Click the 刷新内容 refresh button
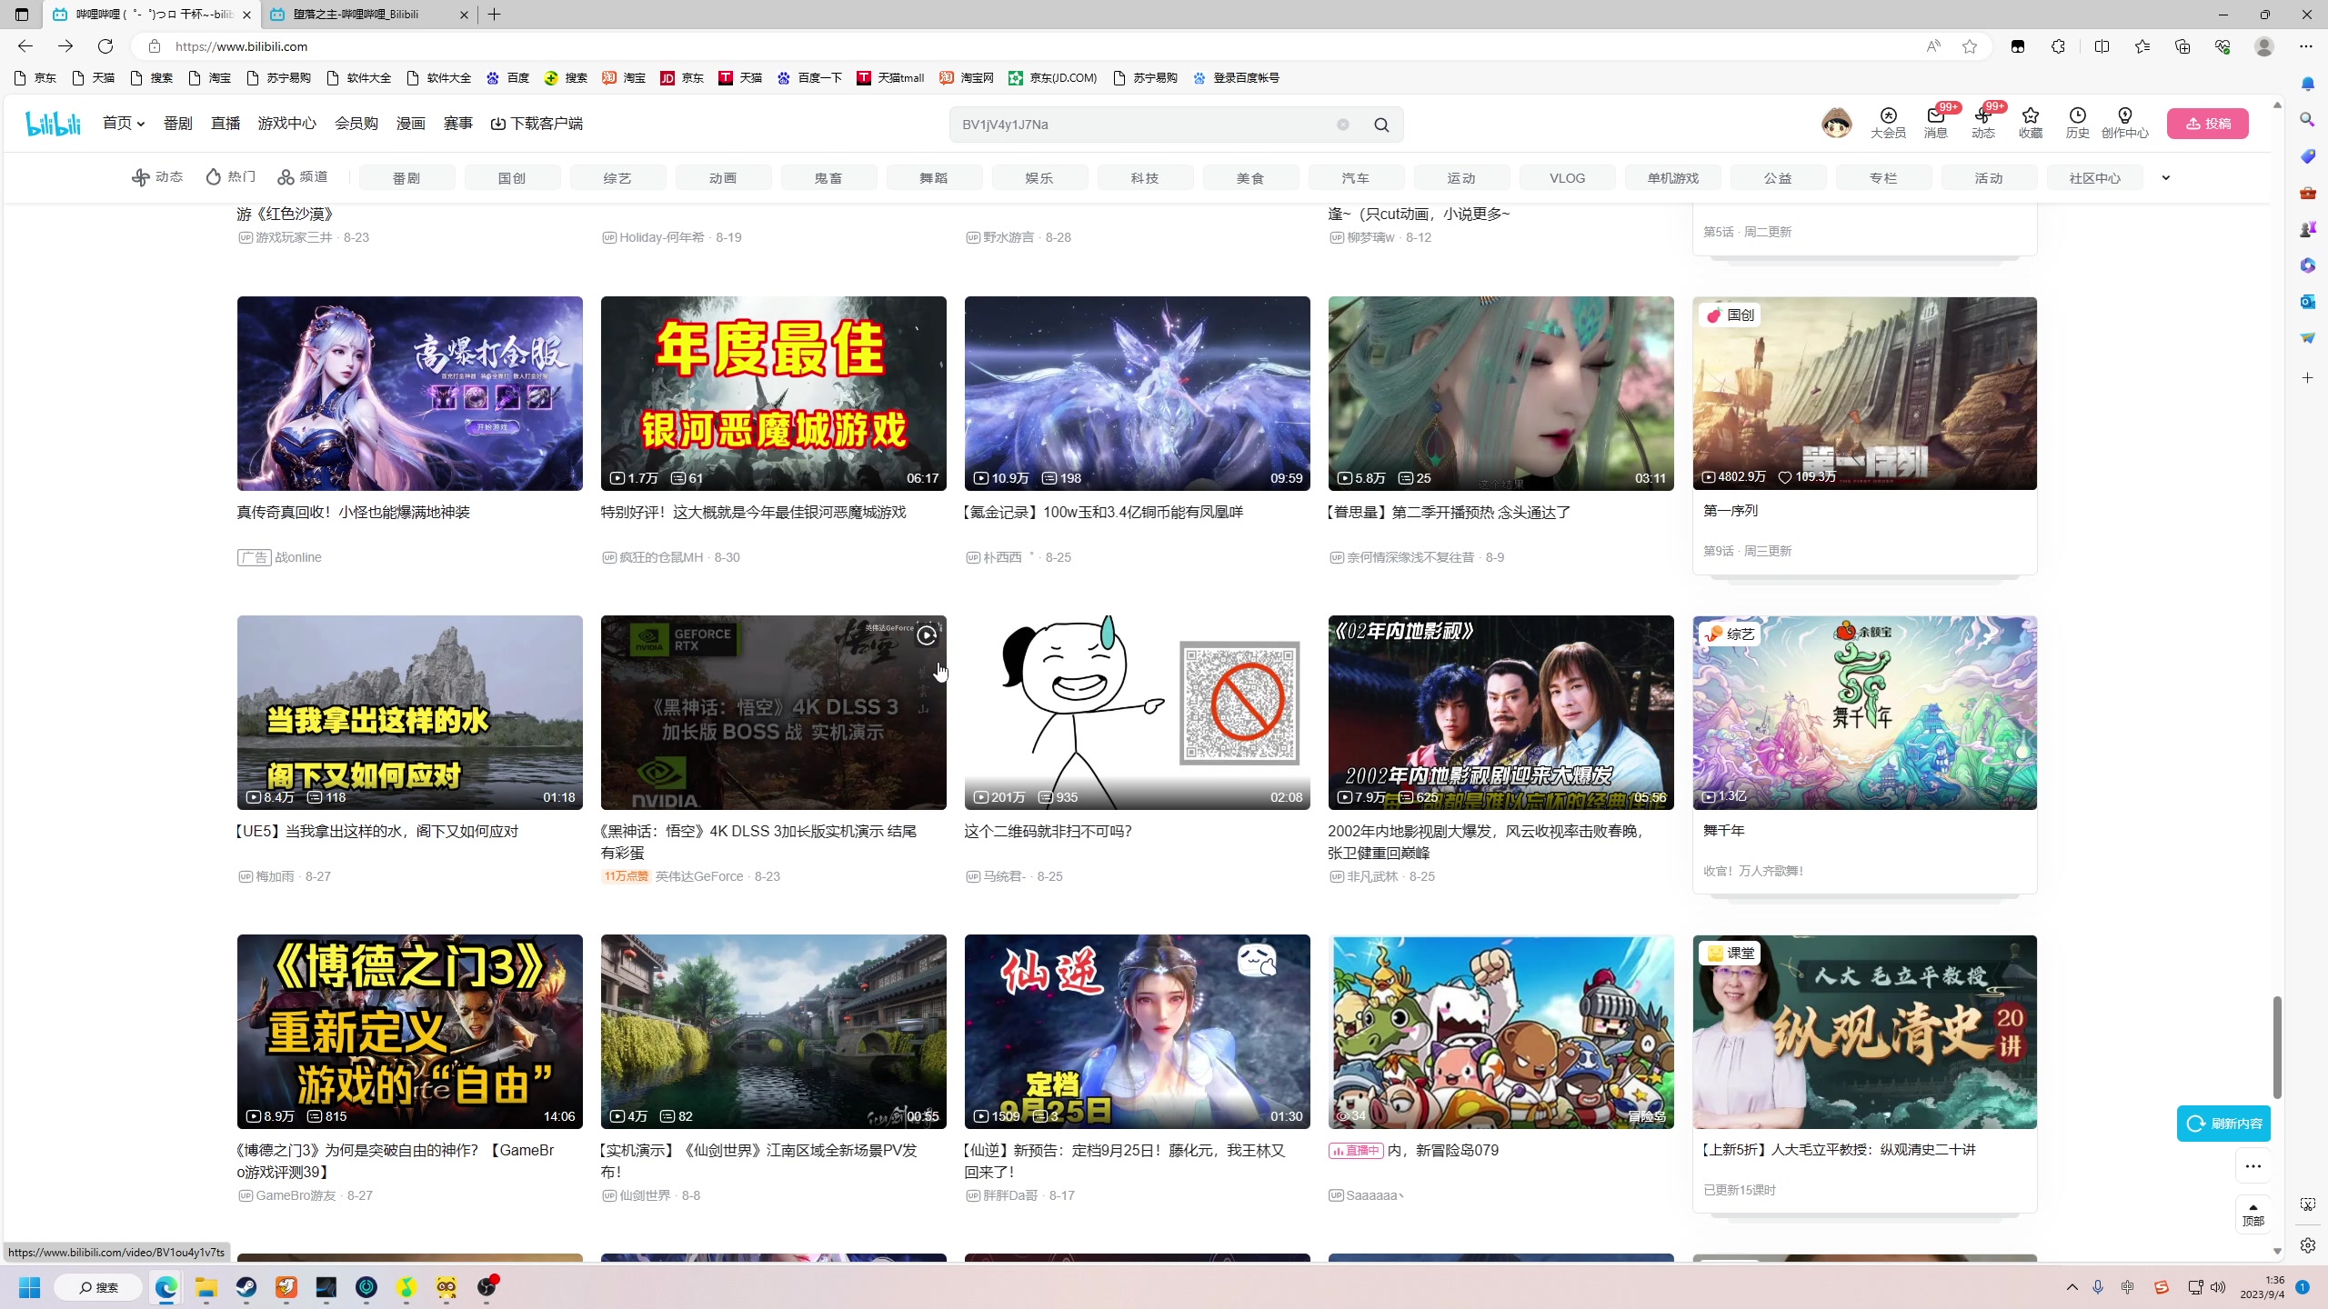The image size is (2328, 1309). [x=2223, y=1124]
